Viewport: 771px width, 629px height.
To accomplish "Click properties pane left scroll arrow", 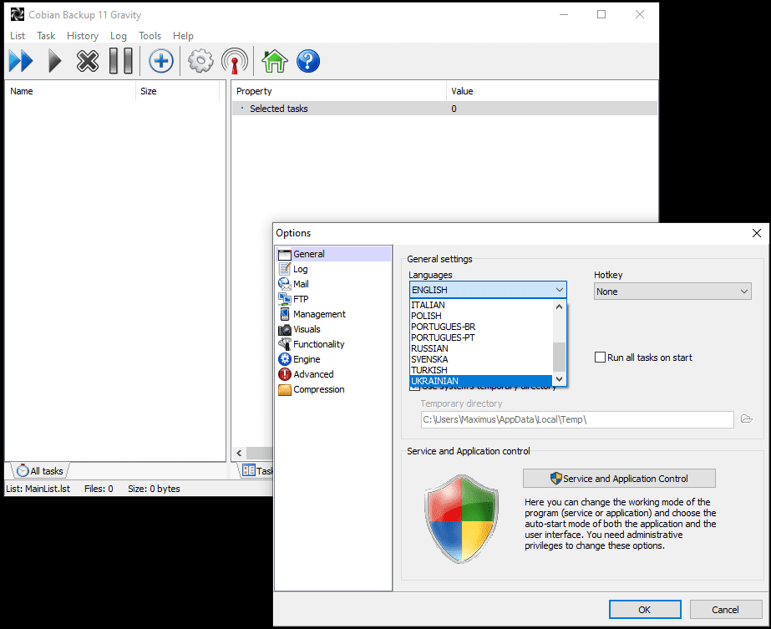I will tap(239, 453).
